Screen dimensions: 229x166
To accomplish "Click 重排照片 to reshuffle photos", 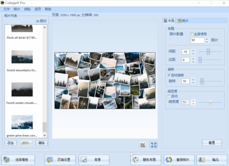I will [179, 160].
